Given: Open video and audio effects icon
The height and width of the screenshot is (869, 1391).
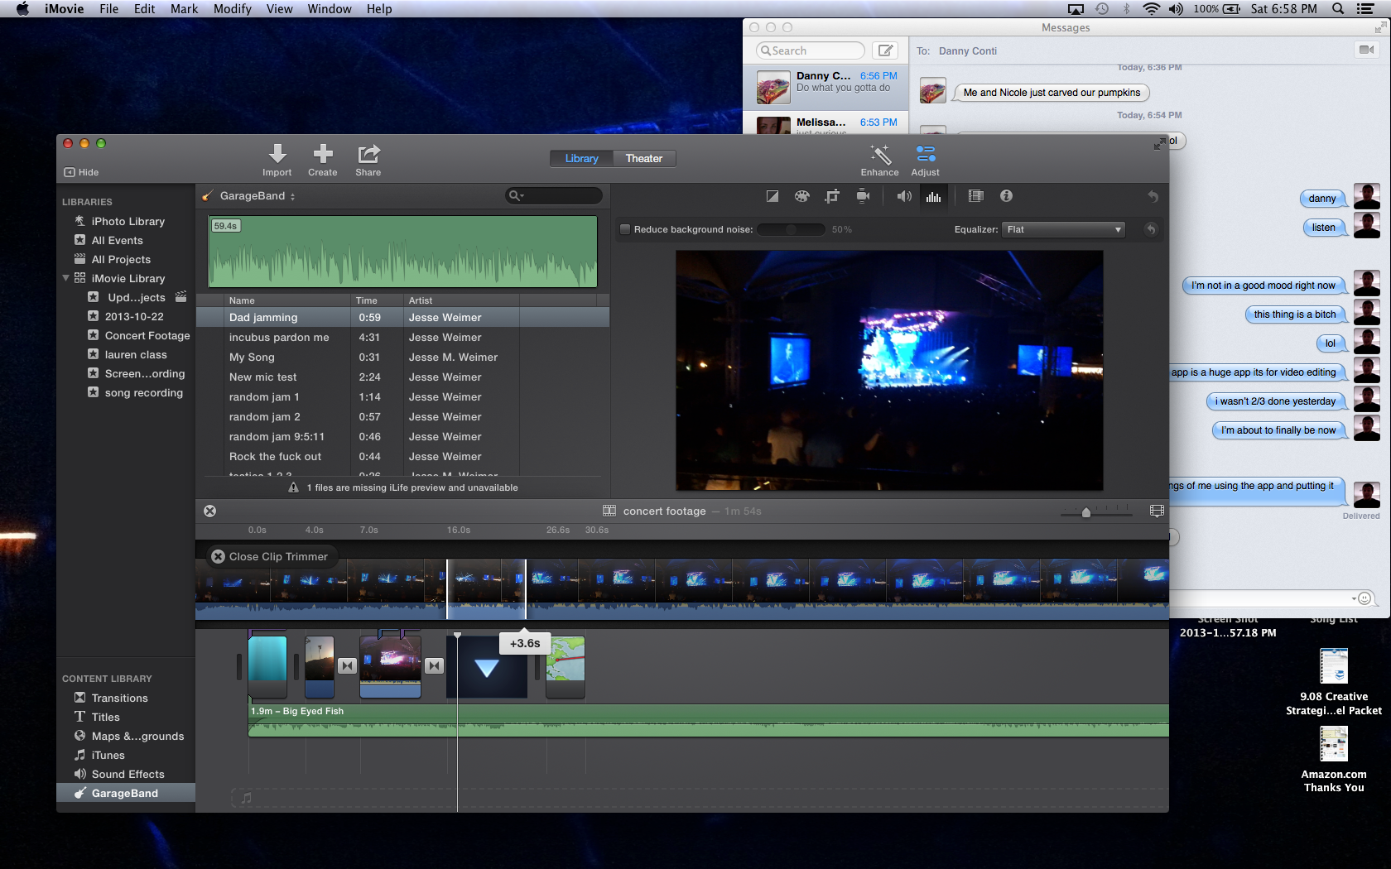Looking at the screenshot, I should pos(976,196).
